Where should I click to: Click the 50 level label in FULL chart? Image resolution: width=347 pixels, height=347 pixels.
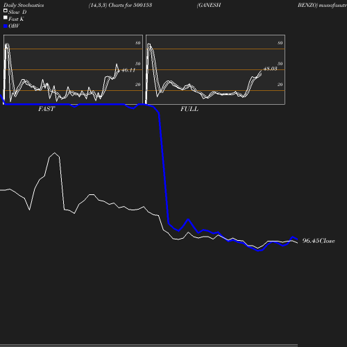click(280, 64)
